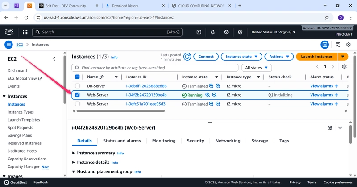Zoom-in filter icon on DB-Server state
Screen dimensions: 357x187
click(211, 86)
